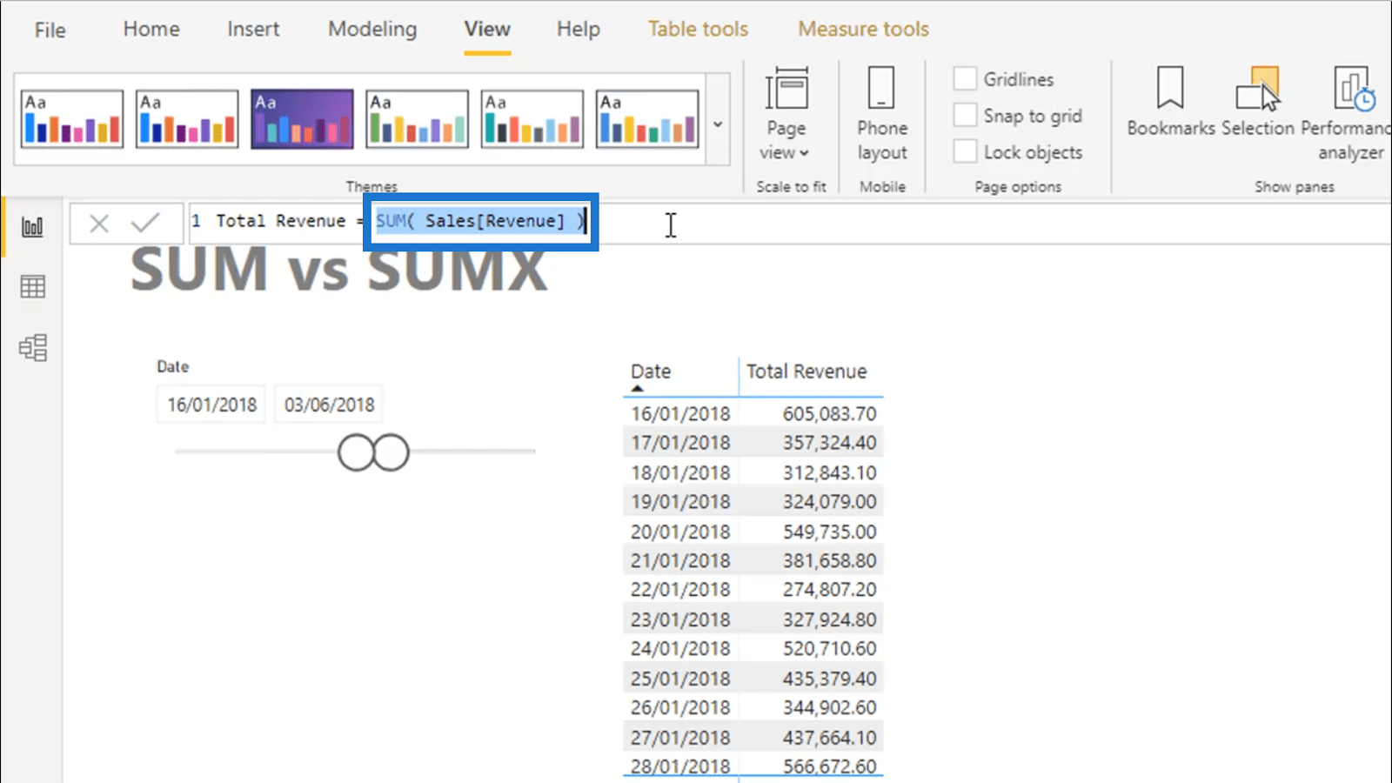1392x783 pixels.
Task: Apply the dark purple theme
Action: (302, 118)
